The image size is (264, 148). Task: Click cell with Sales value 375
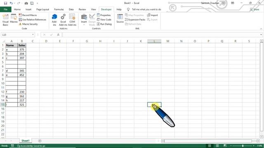[22, 49]
